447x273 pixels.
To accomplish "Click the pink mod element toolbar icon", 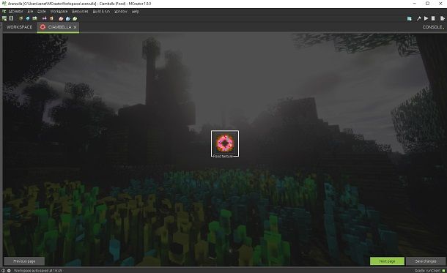I will pyautogui.click(x=61, y=18).
